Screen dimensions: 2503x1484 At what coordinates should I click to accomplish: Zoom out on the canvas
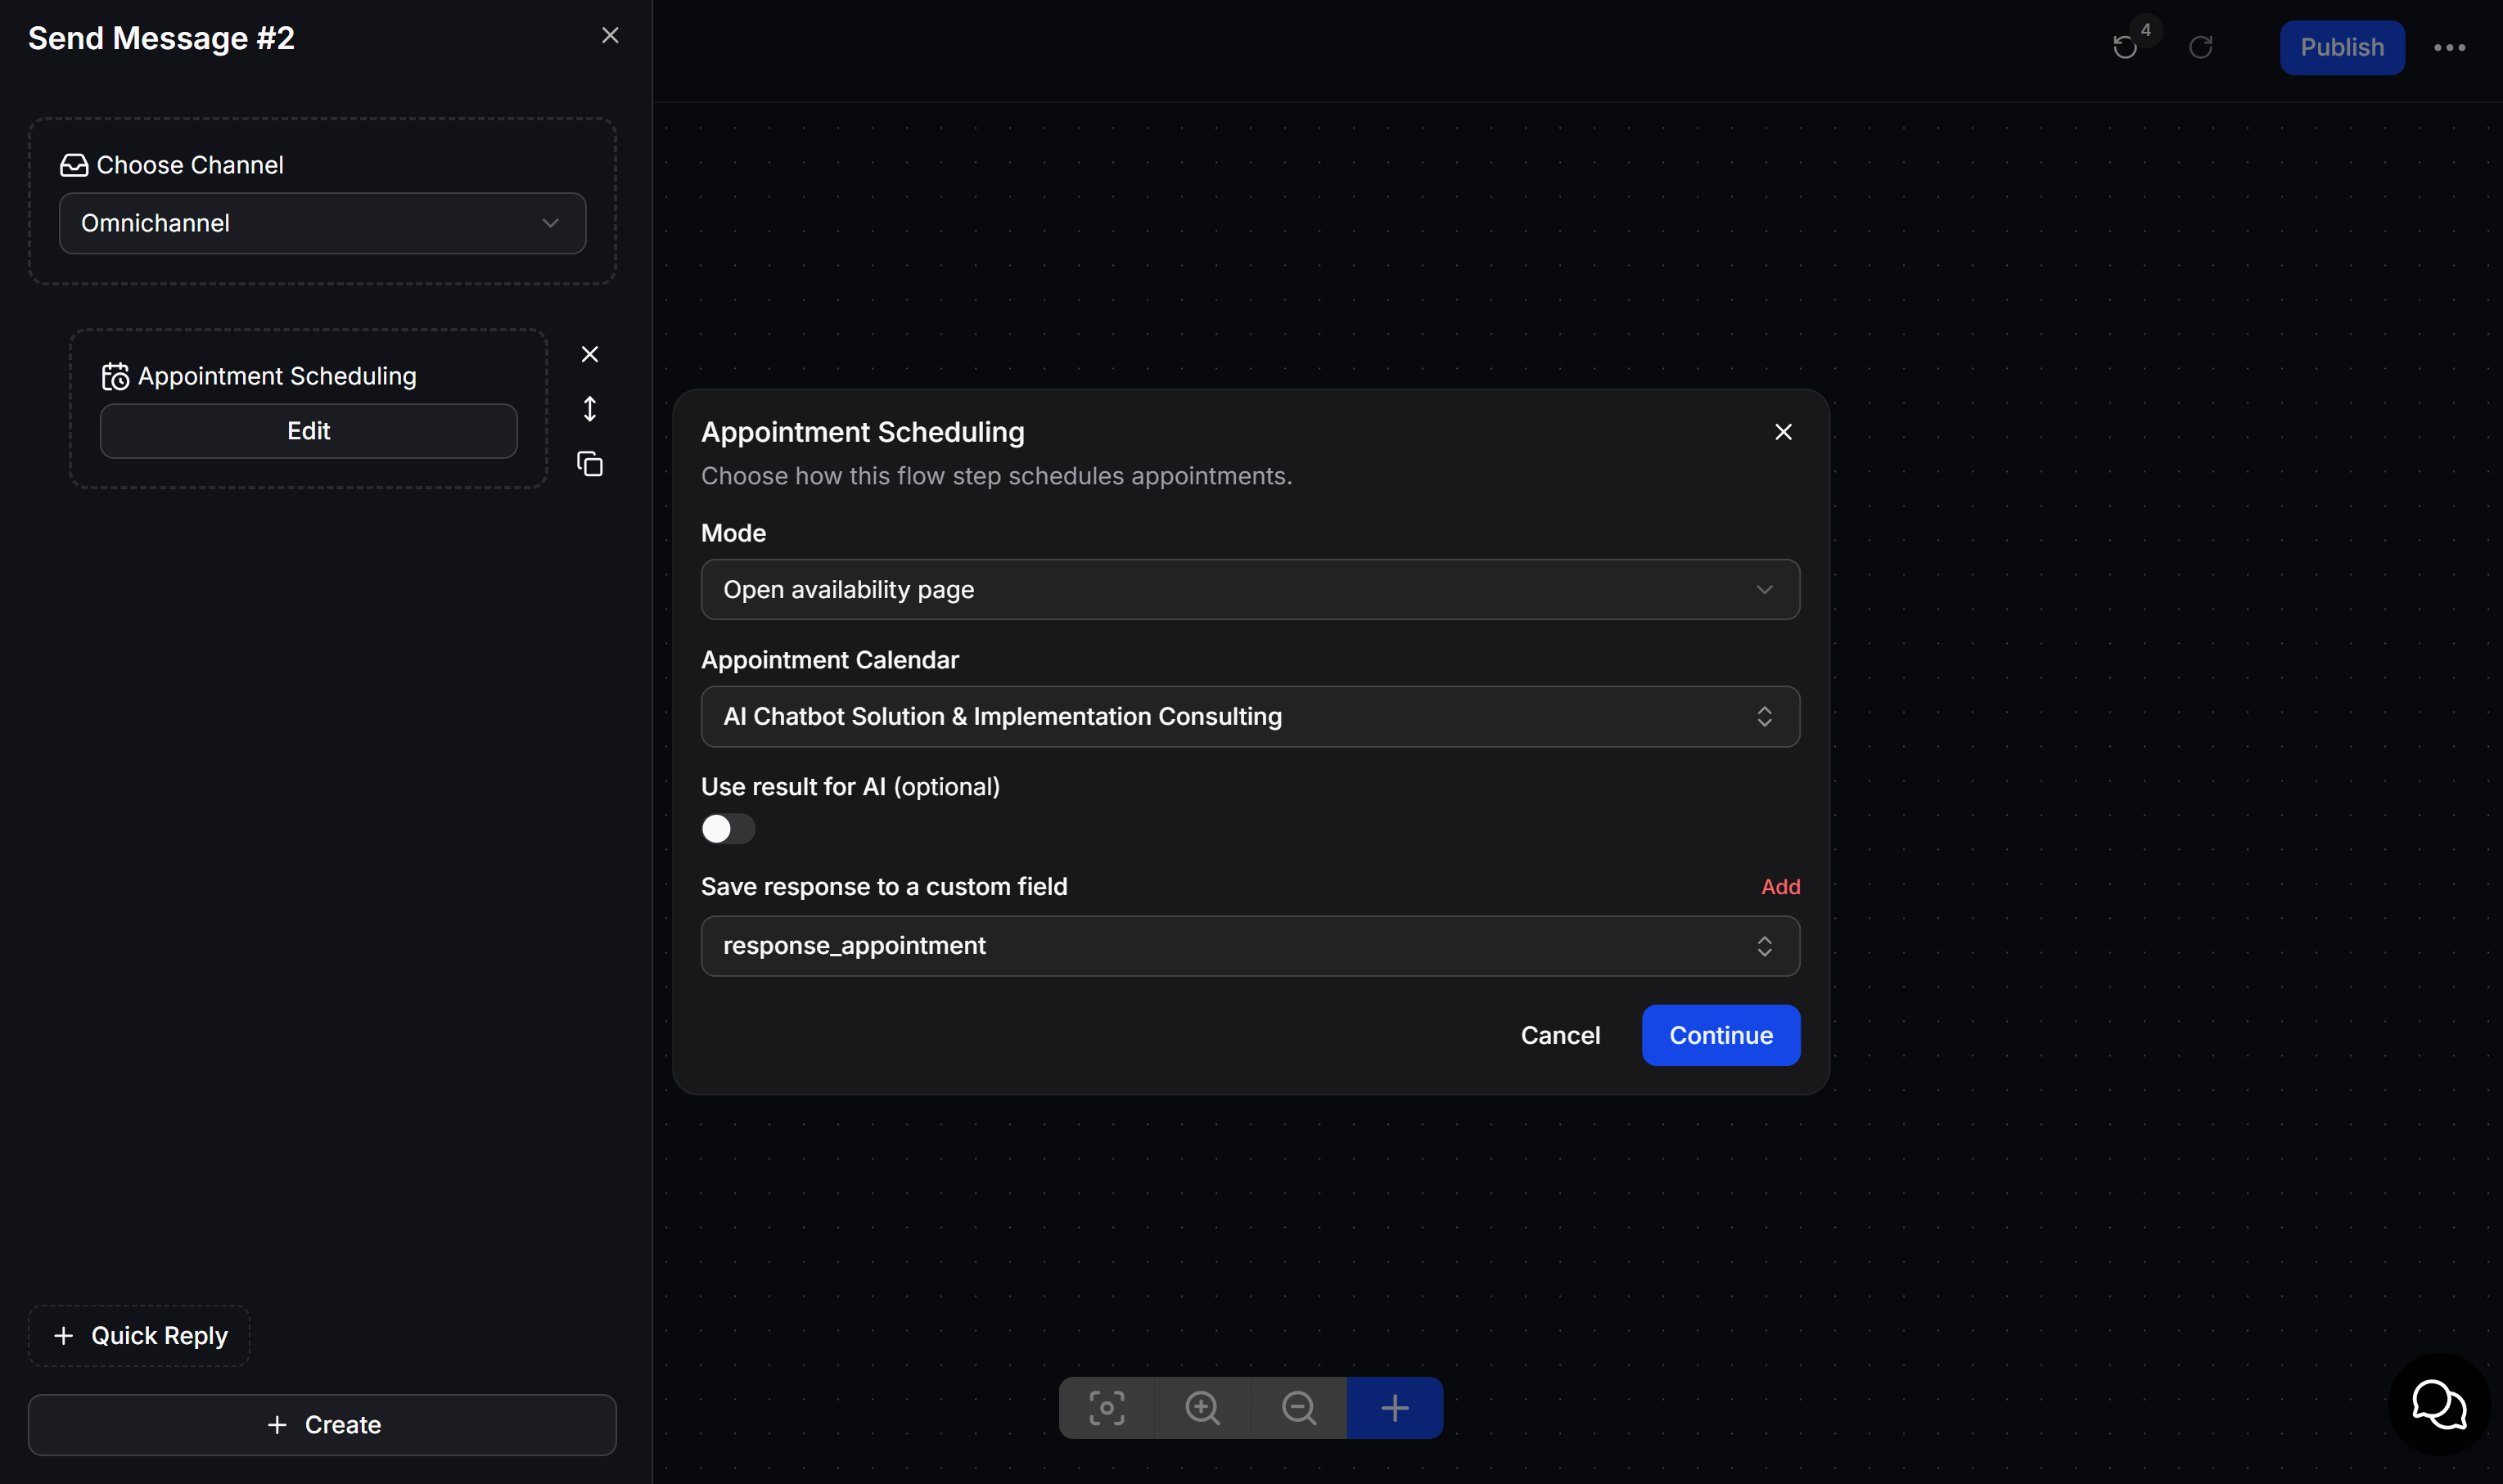1298,1408
